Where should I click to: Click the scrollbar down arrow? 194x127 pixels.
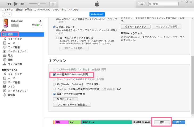click(x=193, y=116)
